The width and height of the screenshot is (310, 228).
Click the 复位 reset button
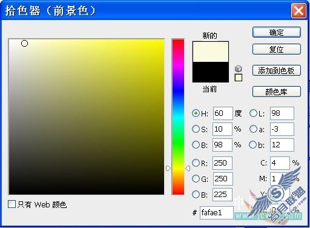tap(277, 49)
